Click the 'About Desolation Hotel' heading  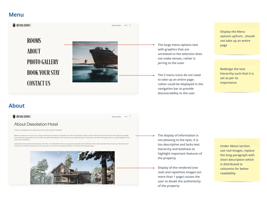pos(36,124)
